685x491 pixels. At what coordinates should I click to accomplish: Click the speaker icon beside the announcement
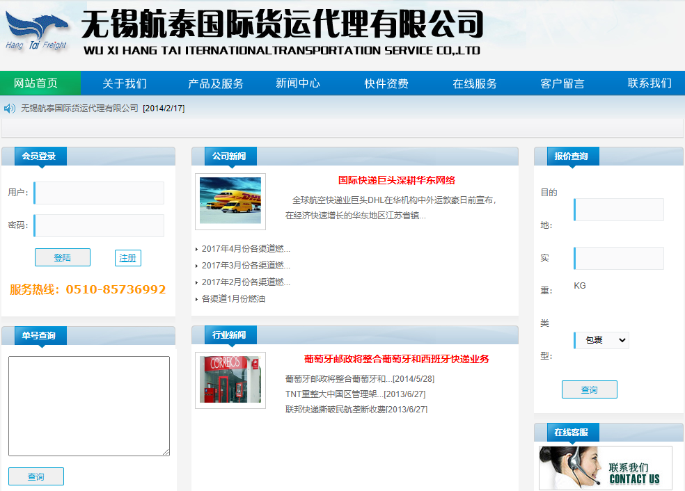pos(8,108)
